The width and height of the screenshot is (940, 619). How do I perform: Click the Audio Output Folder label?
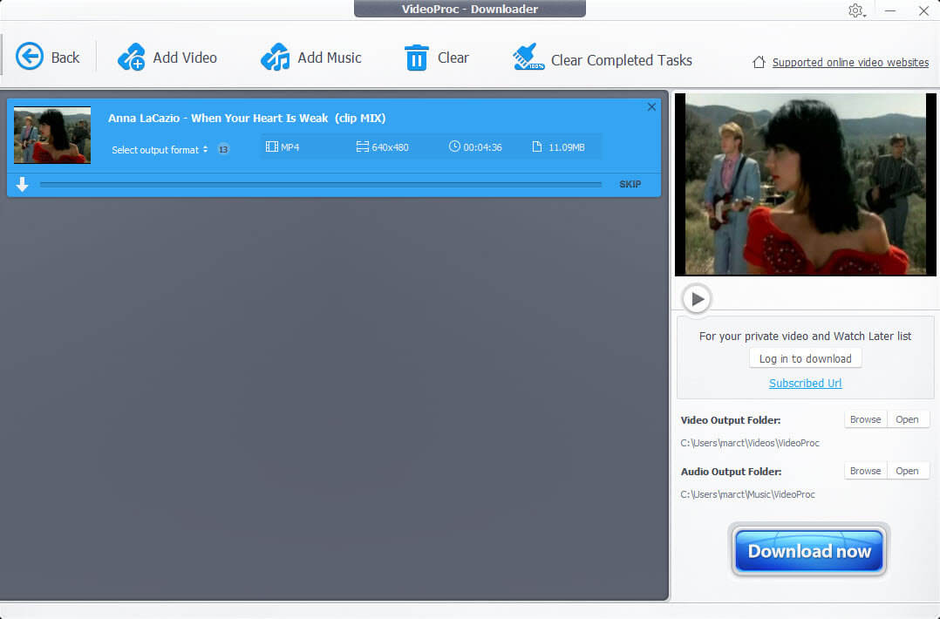click(x=731, y=472)
